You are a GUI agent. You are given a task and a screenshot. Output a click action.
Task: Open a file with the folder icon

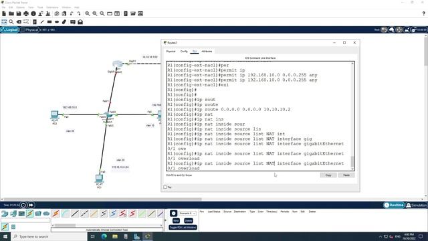[11, 13]
